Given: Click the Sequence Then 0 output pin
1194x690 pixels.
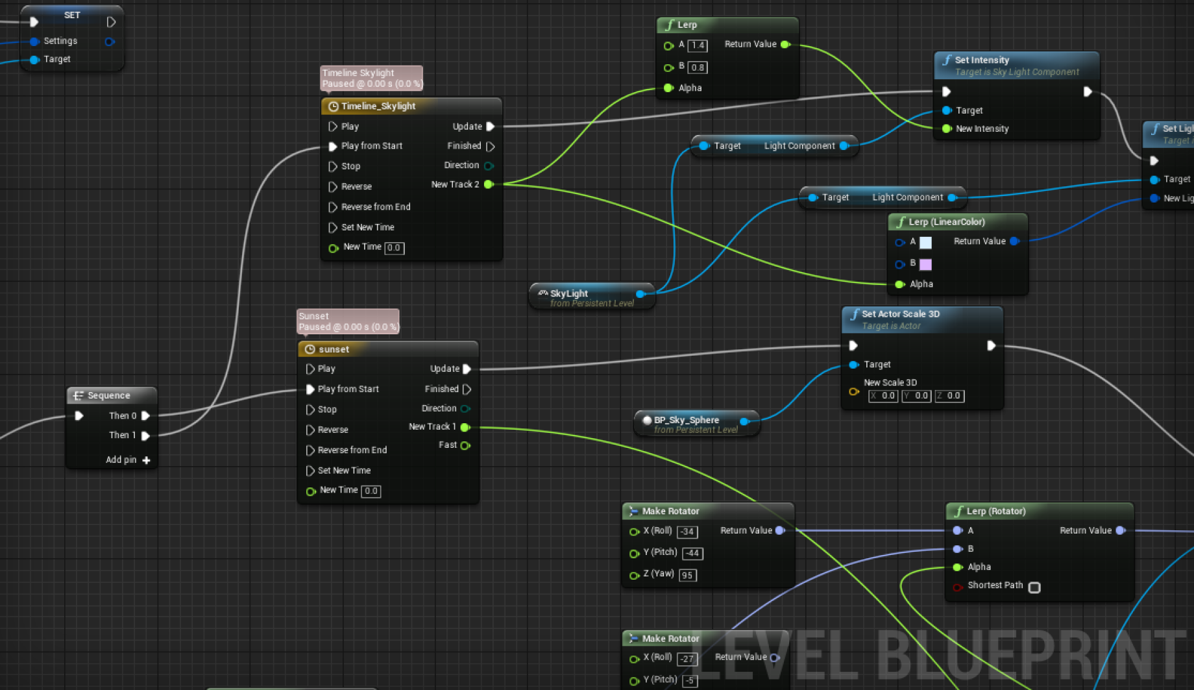Looking at the screenshot, I should 146,416.
